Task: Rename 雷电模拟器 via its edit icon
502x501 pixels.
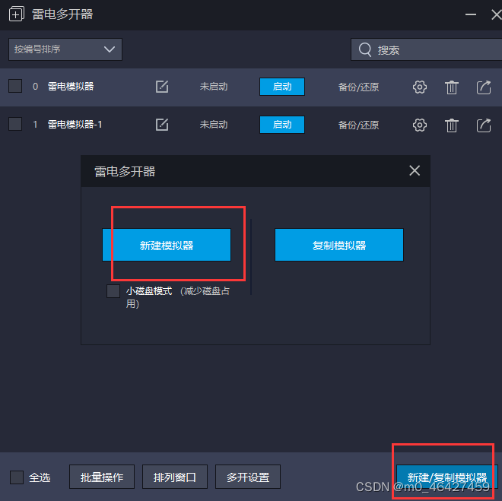Action: click(162, 87)
